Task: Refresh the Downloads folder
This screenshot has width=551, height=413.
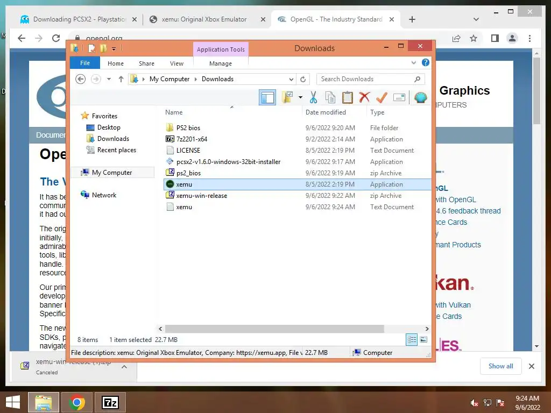Action: tap(303, 79)
